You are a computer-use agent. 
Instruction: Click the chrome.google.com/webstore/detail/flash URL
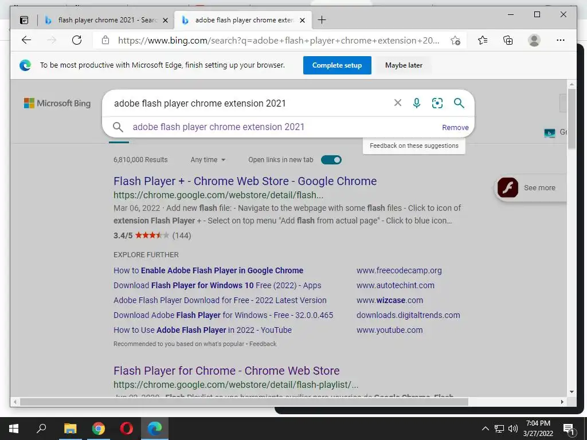tap(218, 195)
